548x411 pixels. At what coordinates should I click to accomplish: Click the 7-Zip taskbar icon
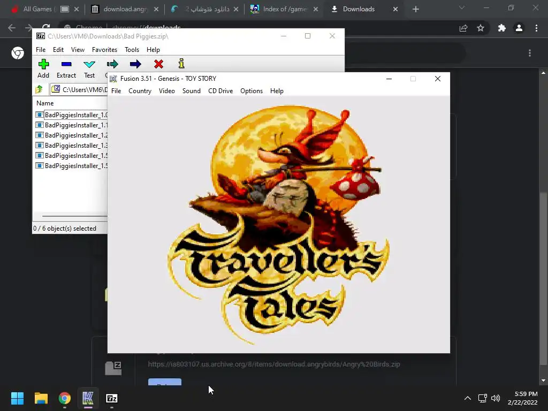(111, 398)
